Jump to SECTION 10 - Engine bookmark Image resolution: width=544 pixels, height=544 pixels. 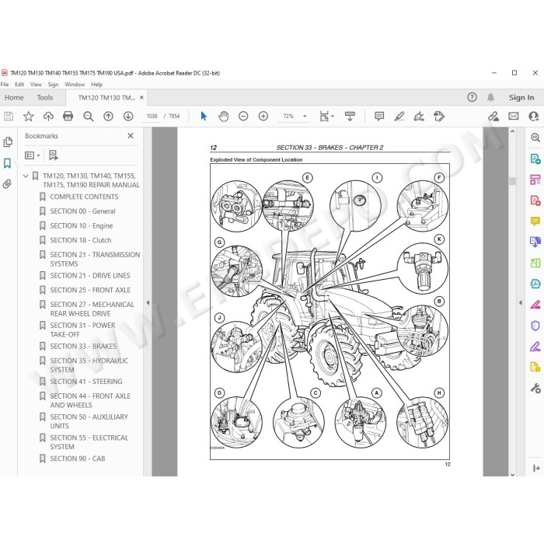[x=82, y=226]
